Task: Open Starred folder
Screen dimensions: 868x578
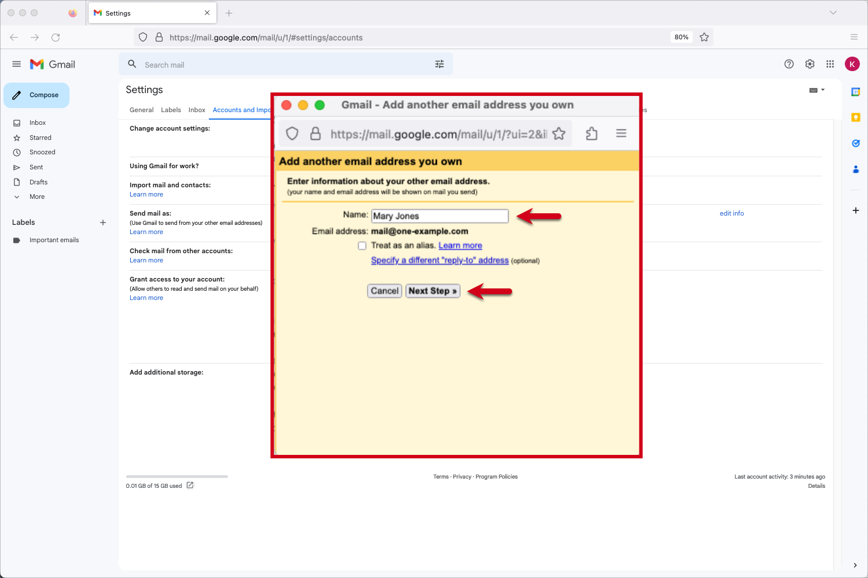Action: point(41,138)
